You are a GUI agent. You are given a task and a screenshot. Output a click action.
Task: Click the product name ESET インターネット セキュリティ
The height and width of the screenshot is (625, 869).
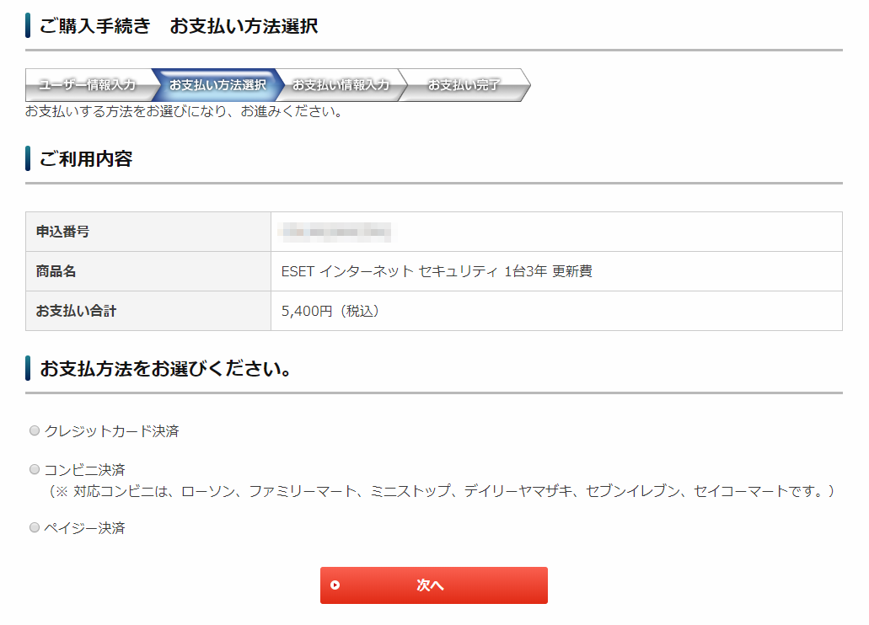437,271
